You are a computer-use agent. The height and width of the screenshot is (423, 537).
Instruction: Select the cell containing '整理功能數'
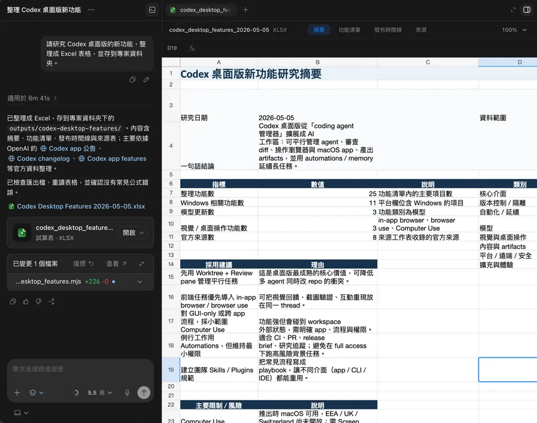pyautogui.click(x=219, y=194)
